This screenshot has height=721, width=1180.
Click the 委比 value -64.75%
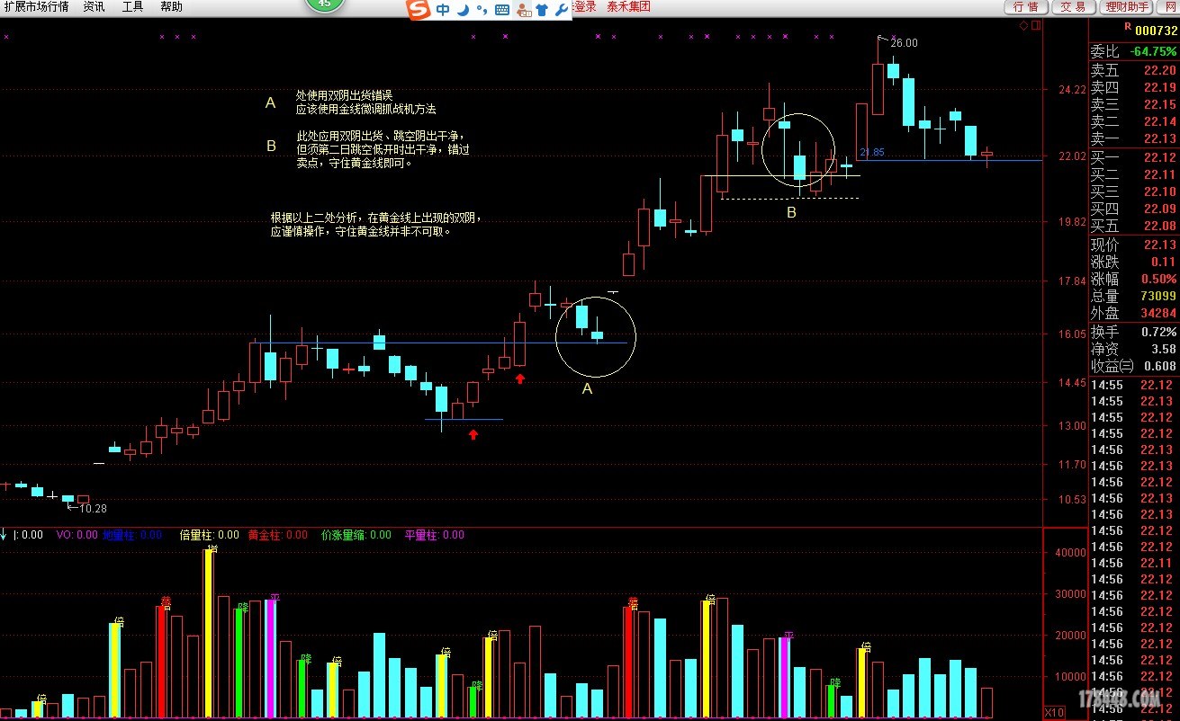pyautogui.click(x=1154, y=52)
